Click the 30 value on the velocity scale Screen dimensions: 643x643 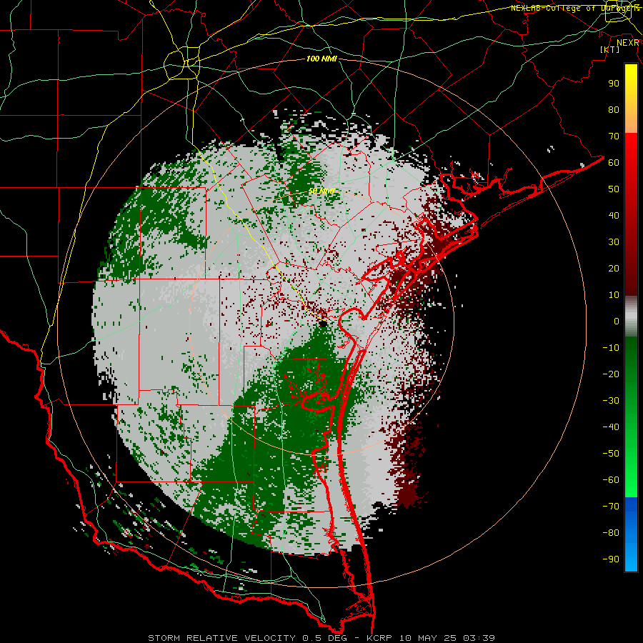click(614, 242)
